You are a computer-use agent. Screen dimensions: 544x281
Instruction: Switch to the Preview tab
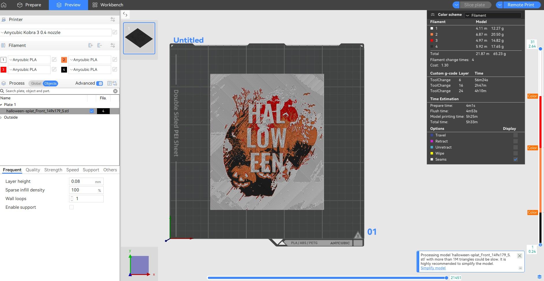tap(68, 5)
